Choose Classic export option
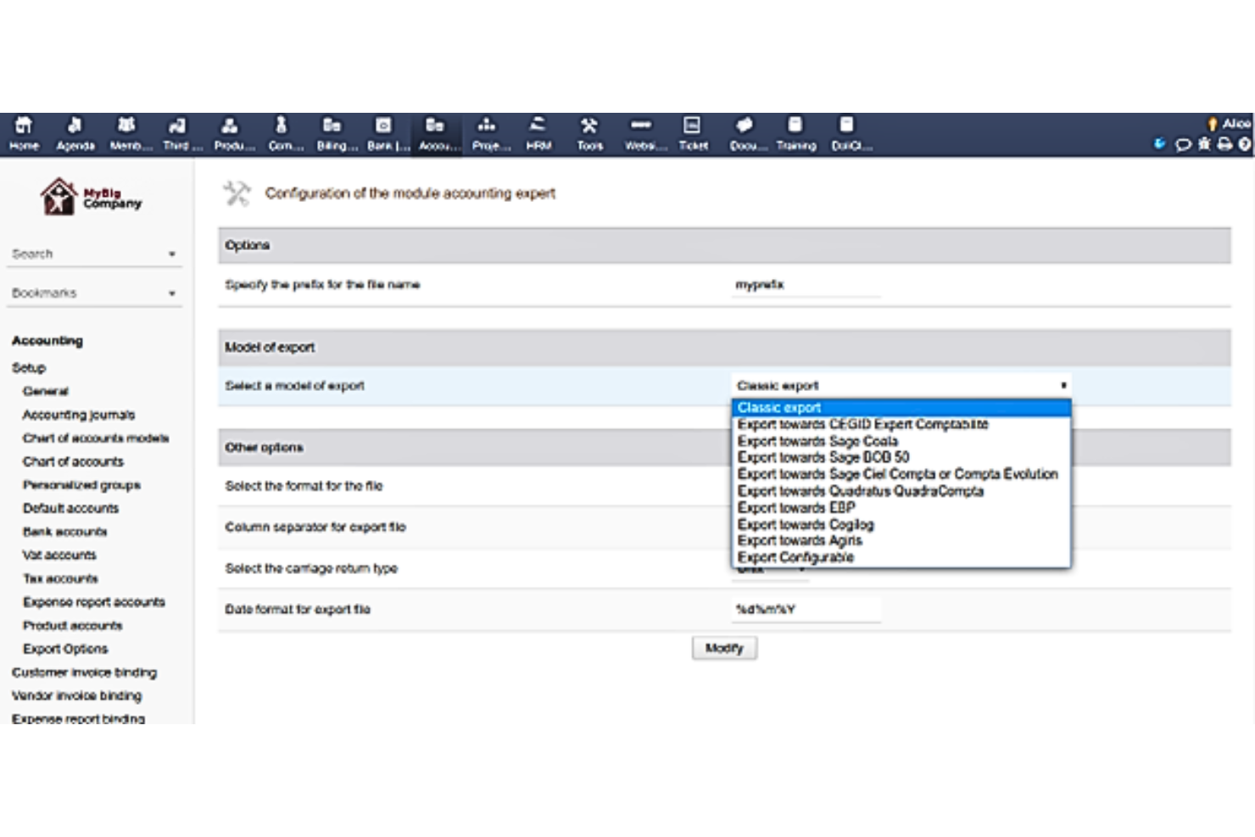 [901, 408]
